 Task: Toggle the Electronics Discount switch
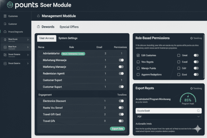[x=121, y=101]
